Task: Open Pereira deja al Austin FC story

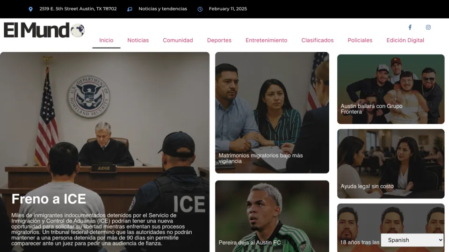Action: [249, 243]
